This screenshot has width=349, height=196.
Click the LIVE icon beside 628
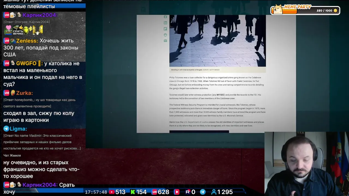155,192
